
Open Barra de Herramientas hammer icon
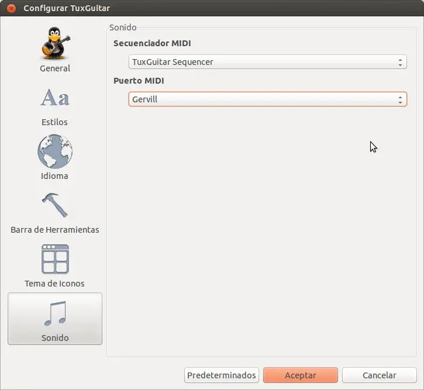pyautogui.click(x=55, y=205)
